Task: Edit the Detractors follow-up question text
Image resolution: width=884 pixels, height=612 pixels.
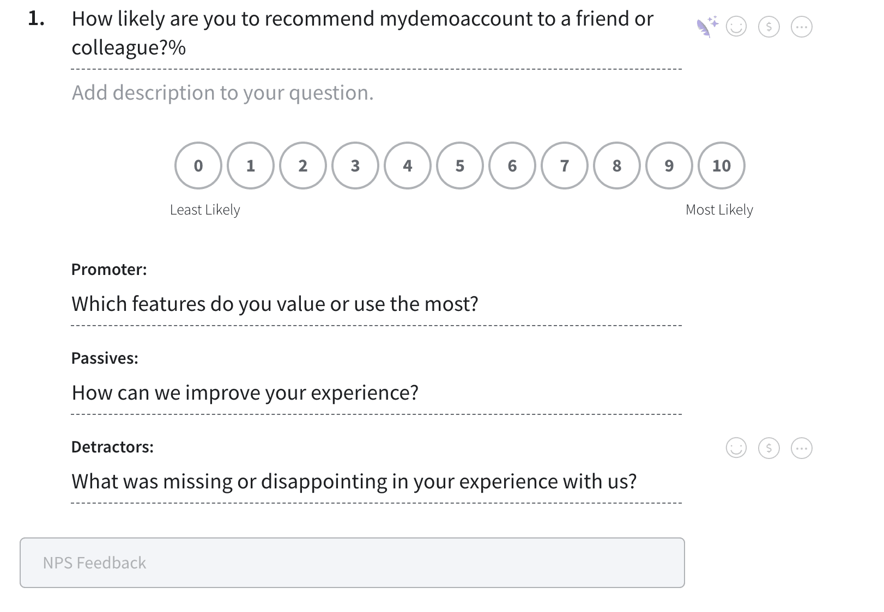Action: click(354, 481)
